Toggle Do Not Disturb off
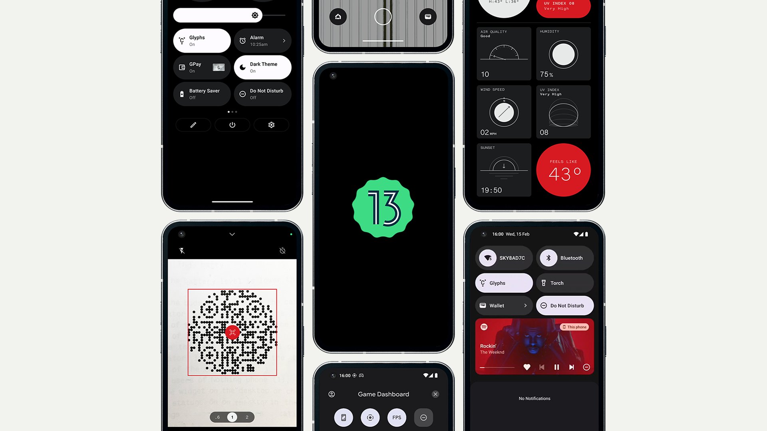 coord(565,305)
